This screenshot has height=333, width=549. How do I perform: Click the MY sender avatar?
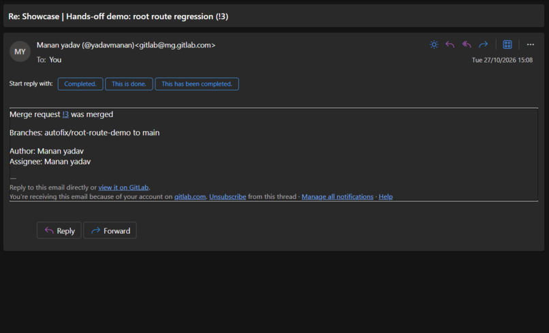click(20, 52)
